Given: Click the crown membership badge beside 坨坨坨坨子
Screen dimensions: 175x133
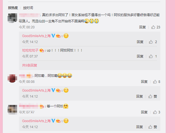Looking at the screenshot, I should pos(42,50).
